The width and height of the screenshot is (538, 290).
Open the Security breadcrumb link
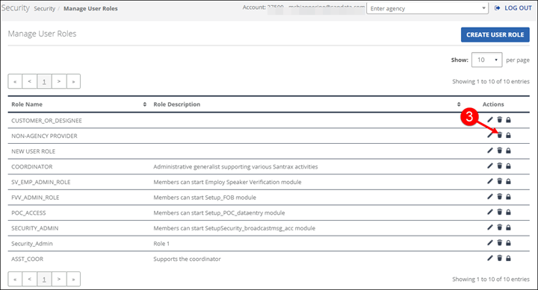coord(45,8)
